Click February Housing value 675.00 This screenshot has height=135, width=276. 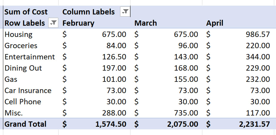tap(114, 35)
